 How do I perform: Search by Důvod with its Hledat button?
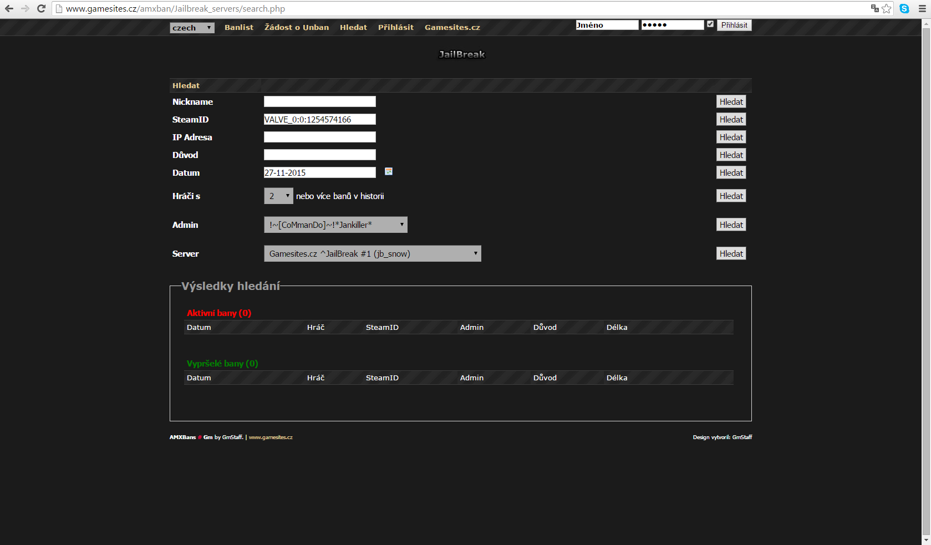coord(731,155)
